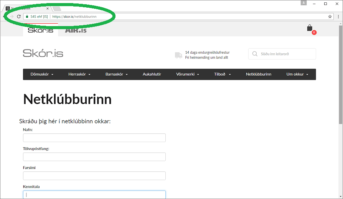Screen dimensions: 343x199
Task: Expand the Barnaskór menu
Action: [117, 74]
